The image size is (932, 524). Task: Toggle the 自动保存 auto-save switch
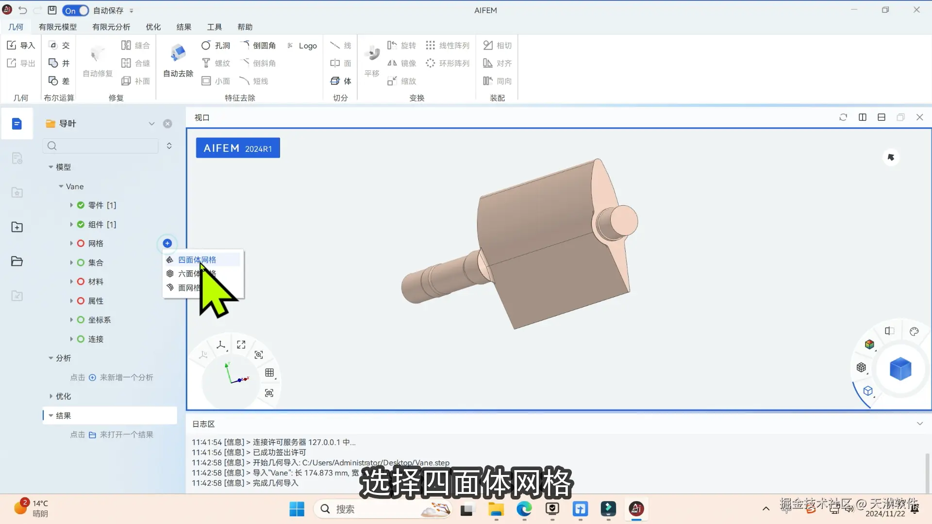click(x=76, y=10)
